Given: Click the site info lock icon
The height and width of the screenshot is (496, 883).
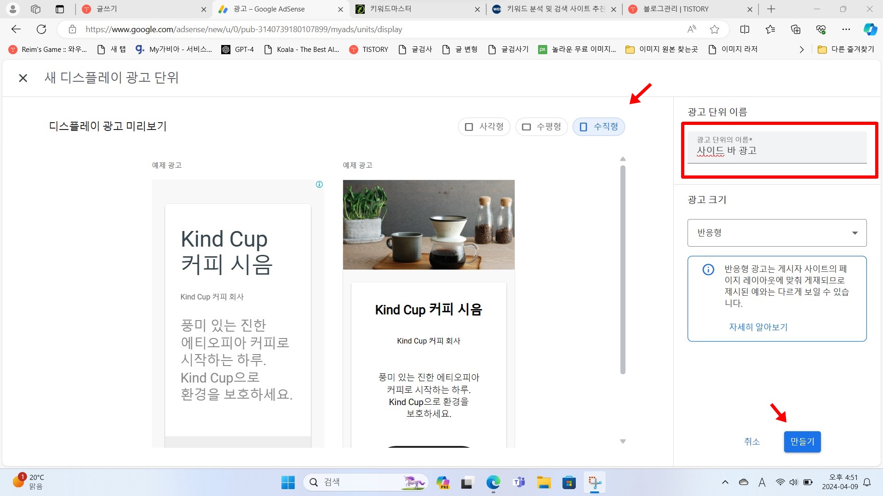Looking at the screenshot, I should [x=72, y=29].
